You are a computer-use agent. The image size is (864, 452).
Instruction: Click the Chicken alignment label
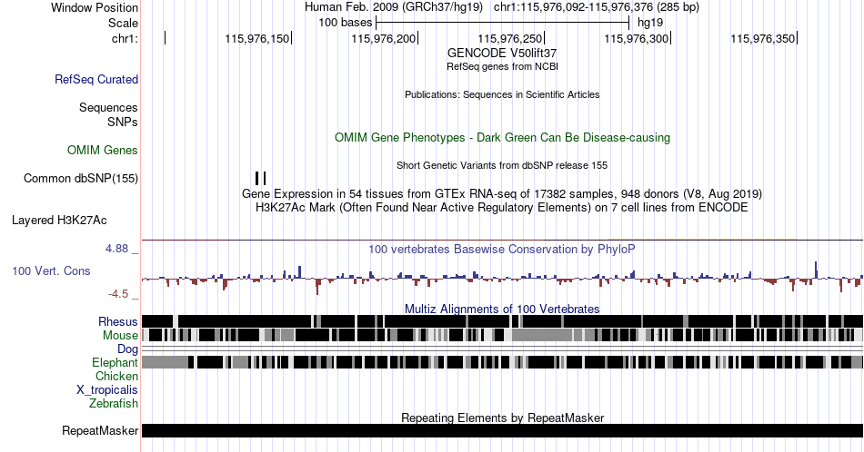pos(116,376)
